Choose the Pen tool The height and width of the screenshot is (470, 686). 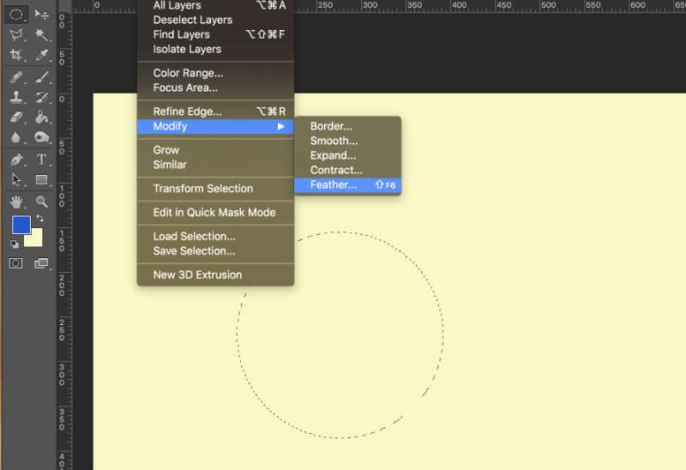click(x=15, y=160)
